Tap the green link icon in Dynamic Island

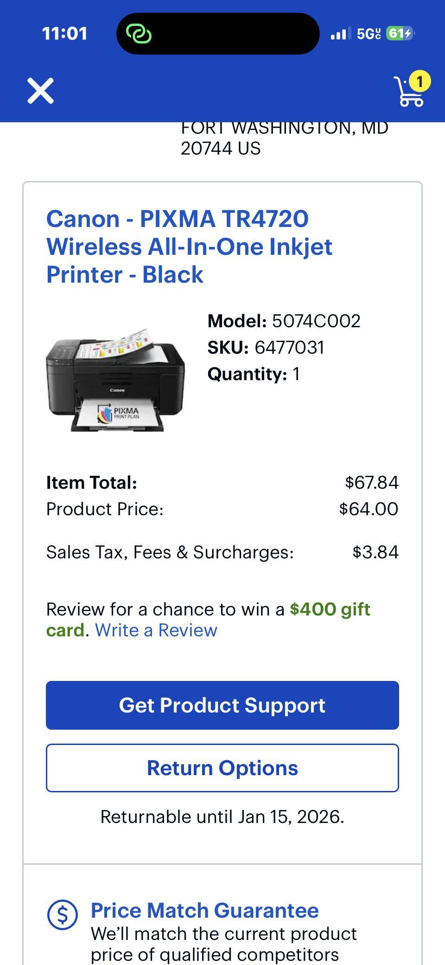click(x=139, y=34)
